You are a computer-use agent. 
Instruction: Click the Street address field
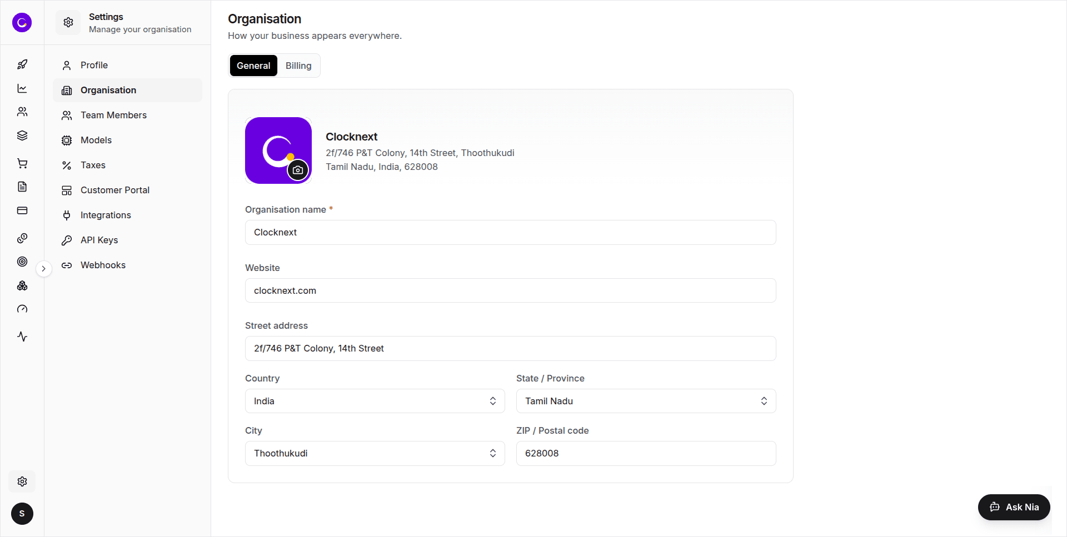[x=511, y=348]
